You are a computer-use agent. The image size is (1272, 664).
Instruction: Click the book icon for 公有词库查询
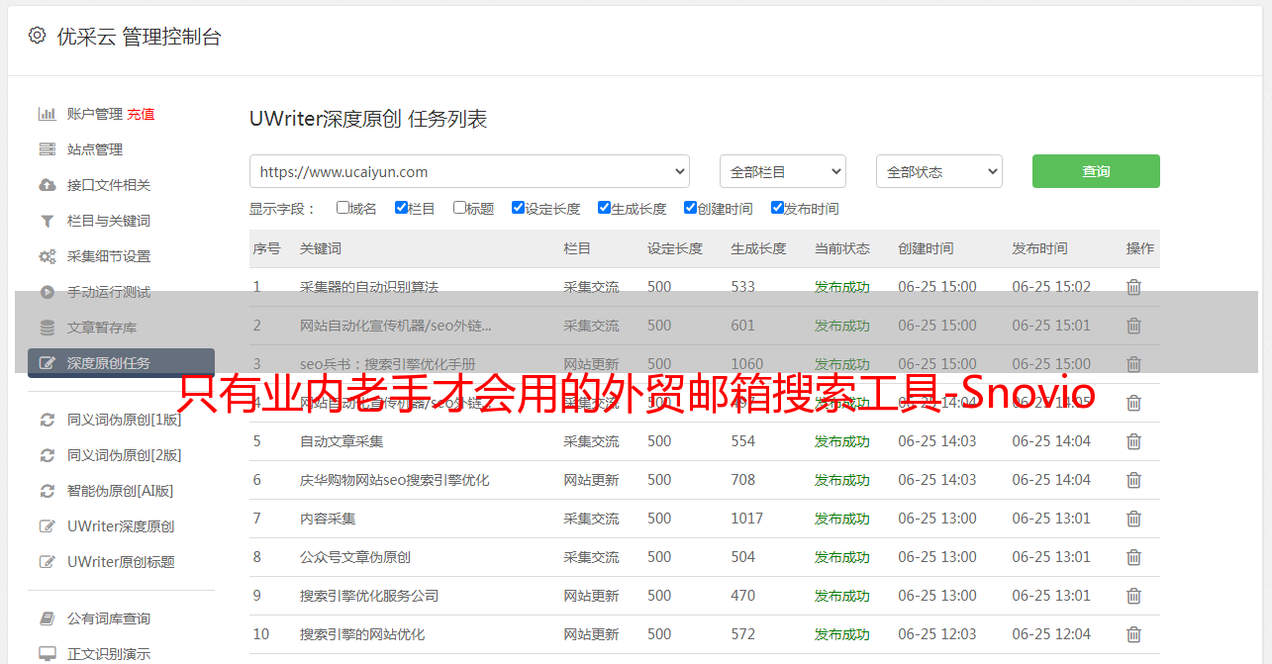[47, 618]
